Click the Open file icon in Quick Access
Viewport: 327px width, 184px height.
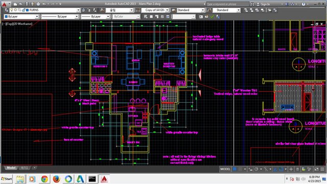(21, 4)
